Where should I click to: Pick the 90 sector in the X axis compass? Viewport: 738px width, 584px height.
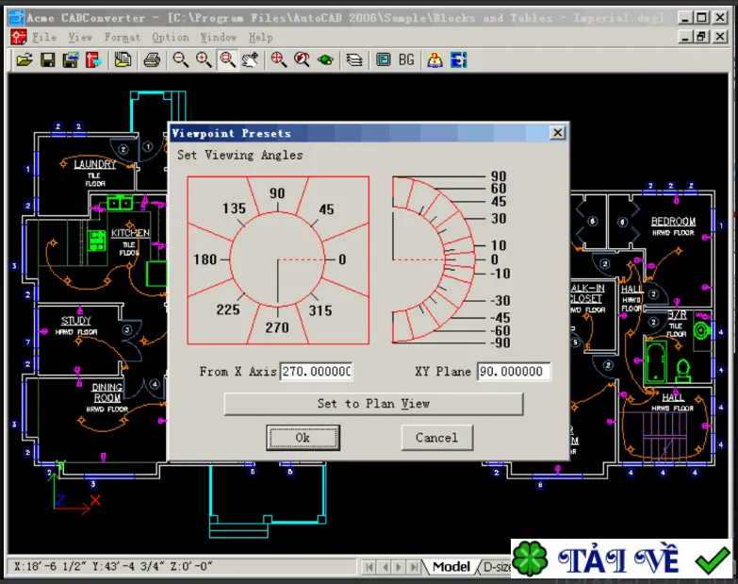point(277,193)
